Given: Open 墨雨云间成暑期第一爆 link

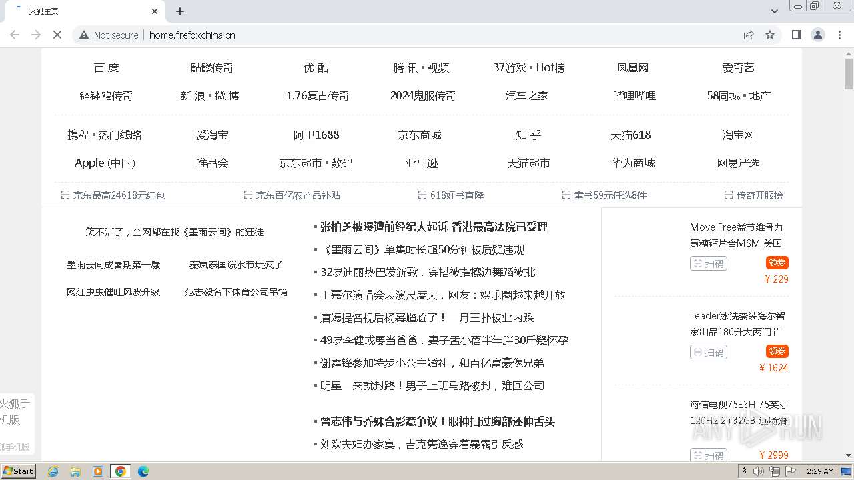Looking at the screenshot, I should coord(113,265).
